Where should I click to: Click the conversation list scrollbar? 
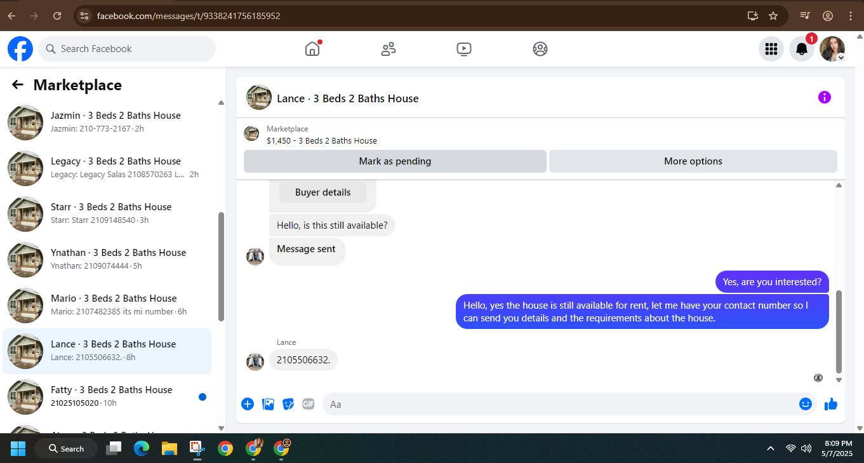(221, 267)
